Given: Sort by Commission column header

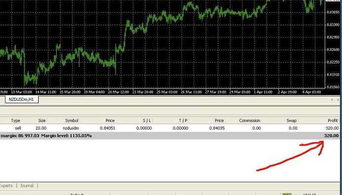Looking at the screenshot, I should (x=250, y=121).
